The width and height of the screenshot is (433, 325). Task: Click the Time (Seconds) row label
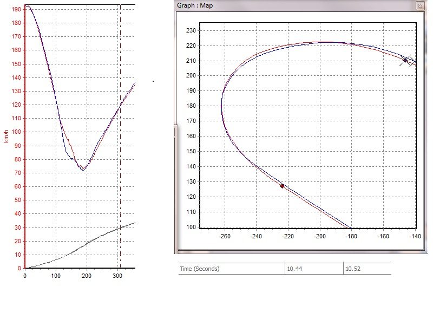(199, 269)
